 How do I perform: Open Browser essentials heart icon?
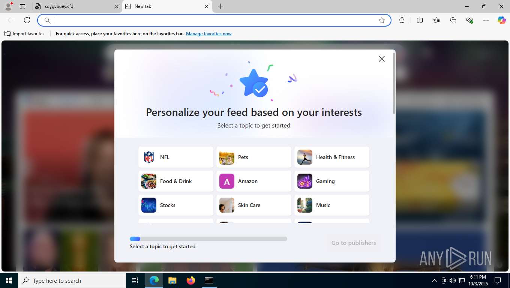coord(469,20)
